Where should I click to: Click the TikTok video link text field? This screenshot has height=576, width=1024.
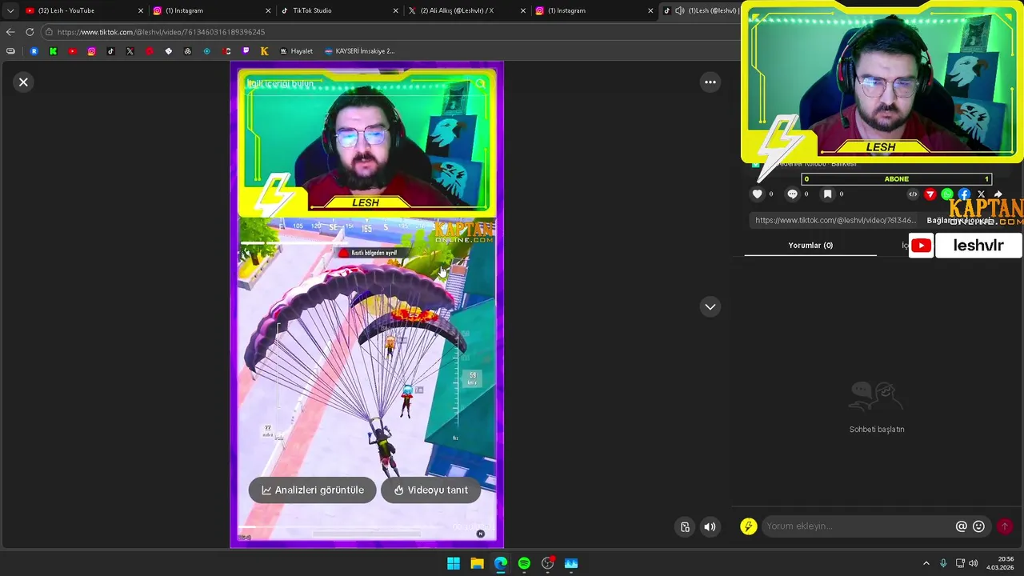point(835,220)
